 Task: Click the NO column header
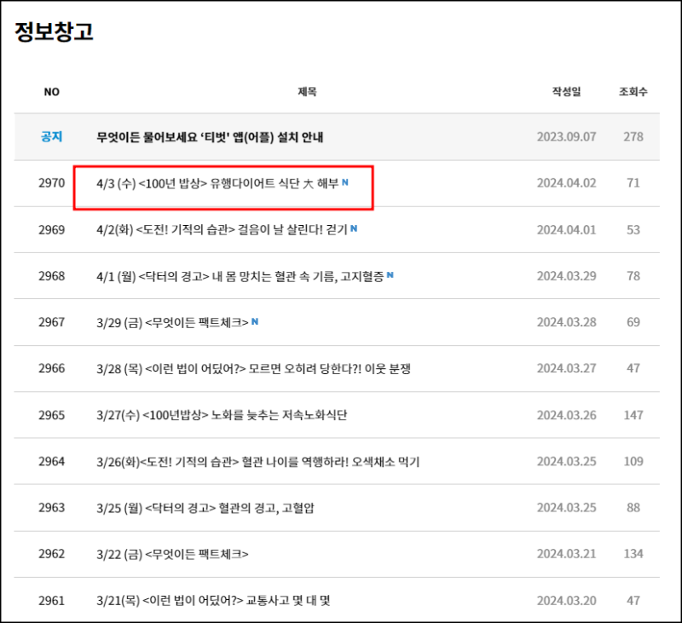point(52,92)
